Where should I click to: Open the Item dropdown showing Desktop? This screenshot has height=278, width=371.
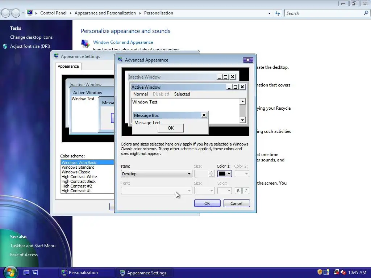[x=157, y=174]
